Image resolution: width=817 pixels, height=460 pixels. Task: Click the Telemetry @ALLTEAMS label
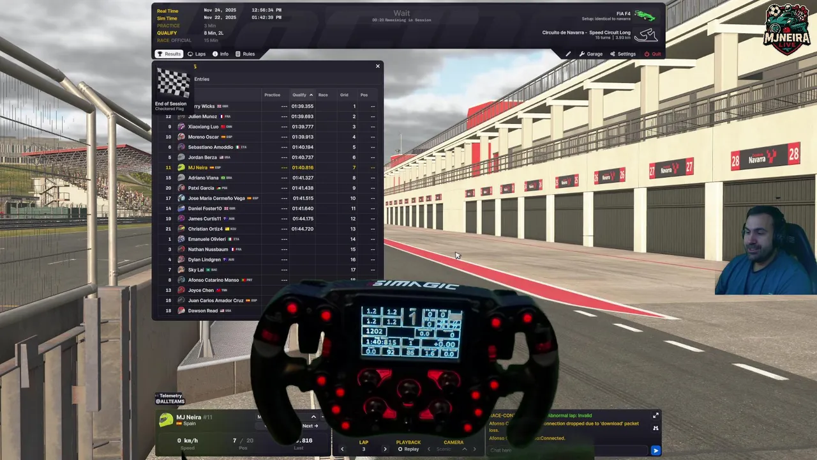point(170,399)
